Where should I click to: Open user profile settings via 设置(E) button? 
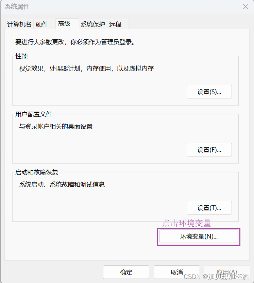pyautogui.click(x=209, y=150)
